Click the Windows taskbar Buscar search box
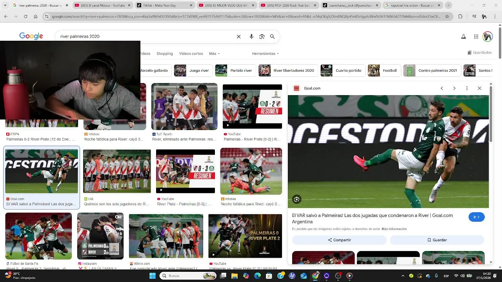 188,276
